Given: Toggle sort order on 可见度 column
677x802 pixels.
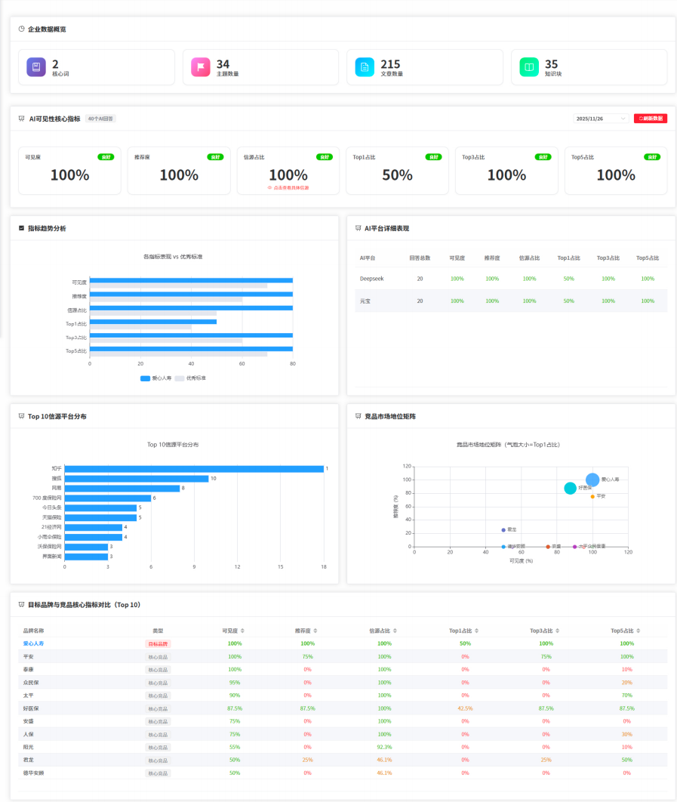Looking at the screenshot, I should 243,631.
